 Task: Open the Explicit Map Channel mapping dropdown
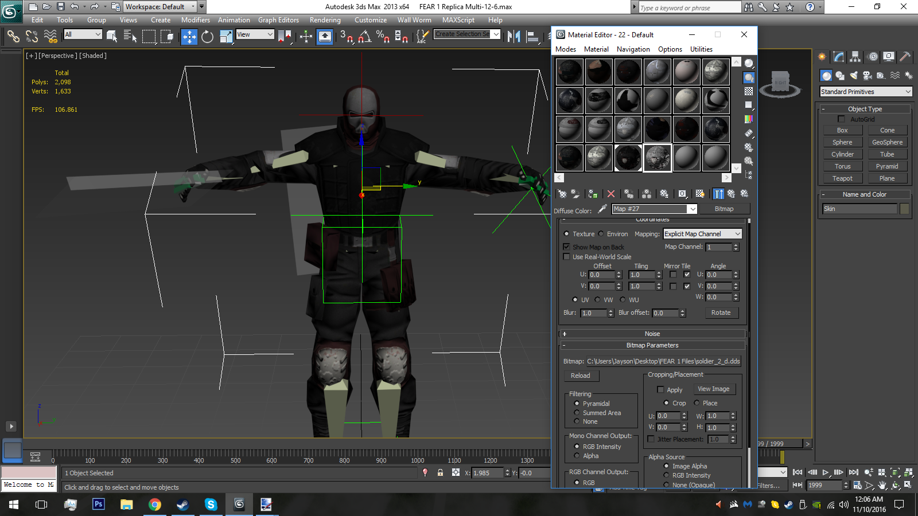(x=703, y=234)
